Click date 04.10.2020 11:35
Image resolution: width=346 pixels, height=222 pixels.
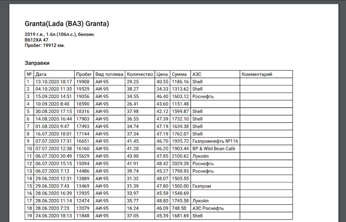[x=54, y=89]
